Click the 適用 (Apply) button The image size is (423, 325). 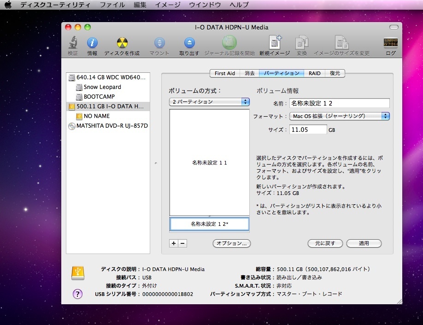(x=364, y=243)
